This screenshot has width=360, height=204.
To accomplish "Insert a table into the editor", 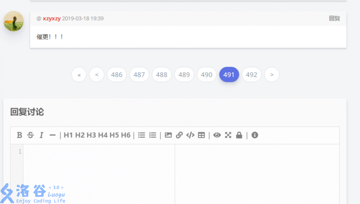I will coord(201,135).
